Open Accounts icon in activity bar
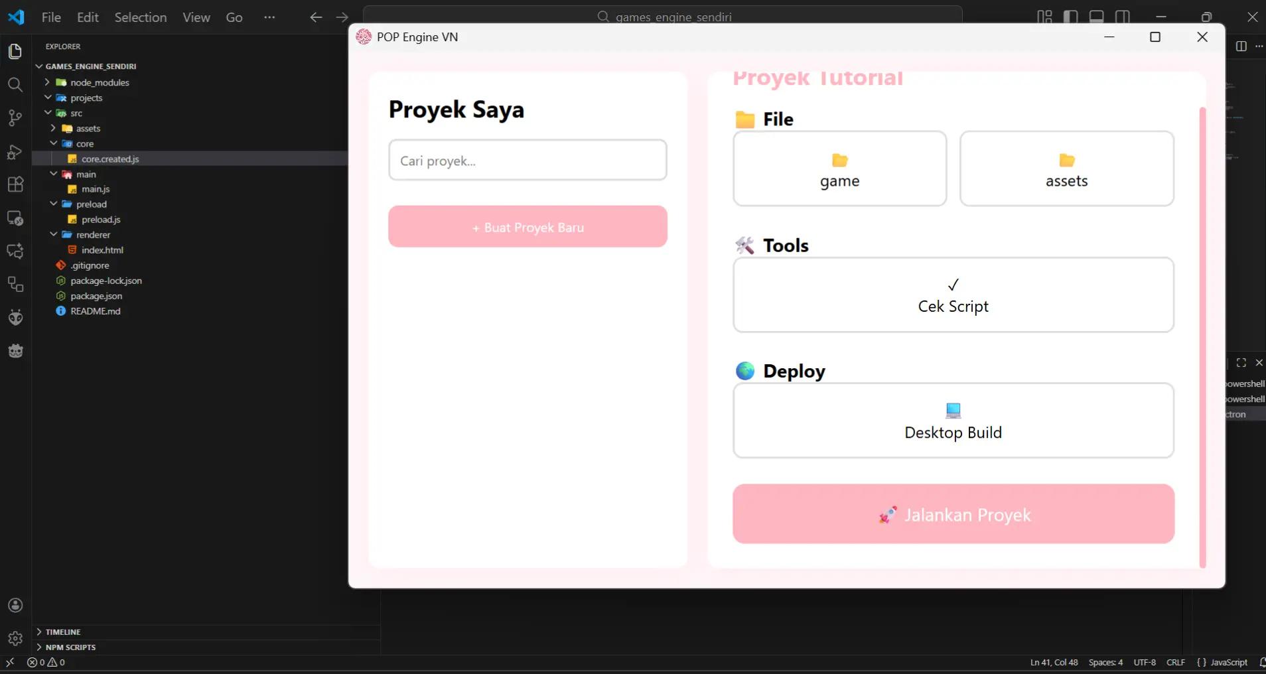The height and width of the screenshot is (674, 1266). [15, 605]
